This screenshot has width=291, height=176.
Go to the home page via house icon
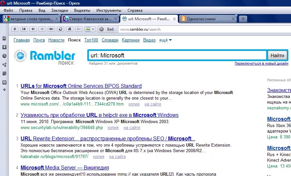(69, 29)
